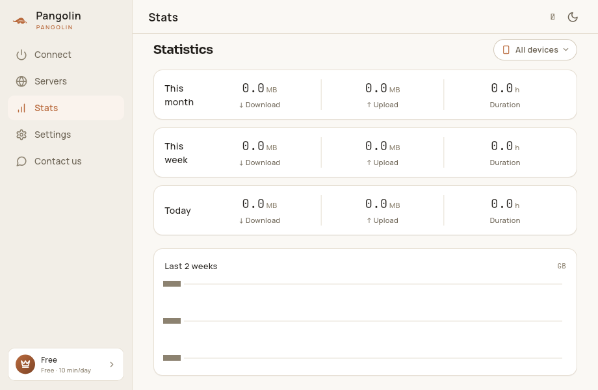Click This month upload value
This screenshot has width=598, height=390.
click(382, 88)
